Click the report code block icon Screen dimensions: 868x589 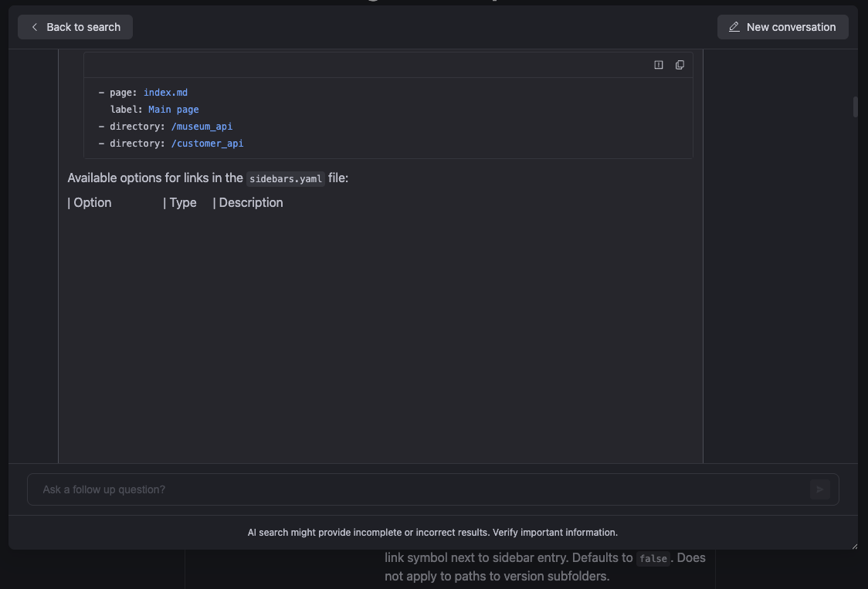(658, 65)
